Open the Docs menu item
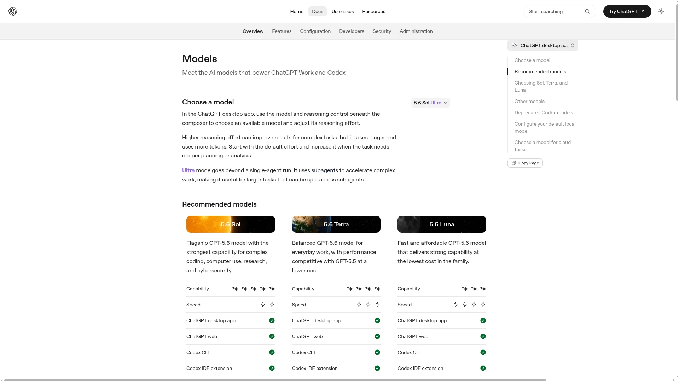The width and height of the screenshot is (679, 382). [x=318, y=11]
